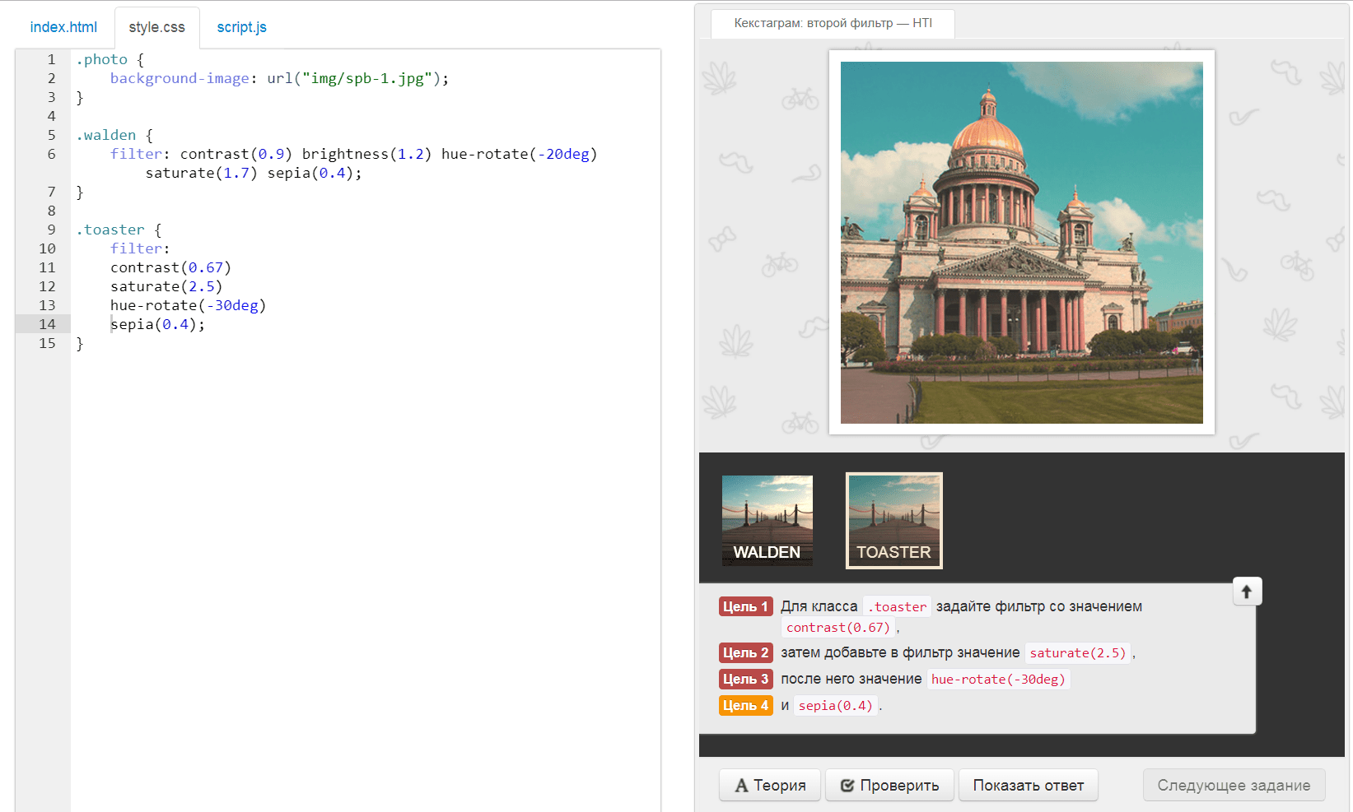Click the checkmark icon on Проверить
1353x812 pixels.
pyautogui.click(x=847, y=786)
